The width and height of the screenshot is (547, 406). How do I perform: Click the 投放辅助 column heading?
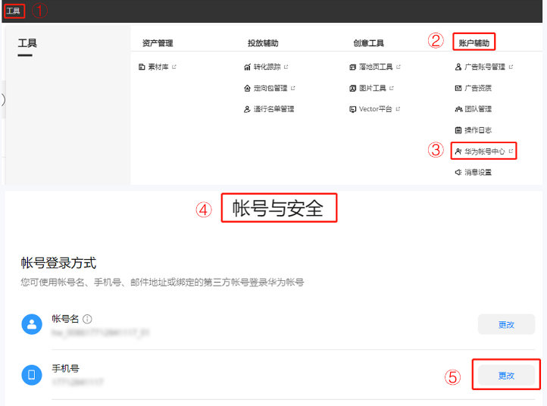pyautogui.click(x=263, y=43)
